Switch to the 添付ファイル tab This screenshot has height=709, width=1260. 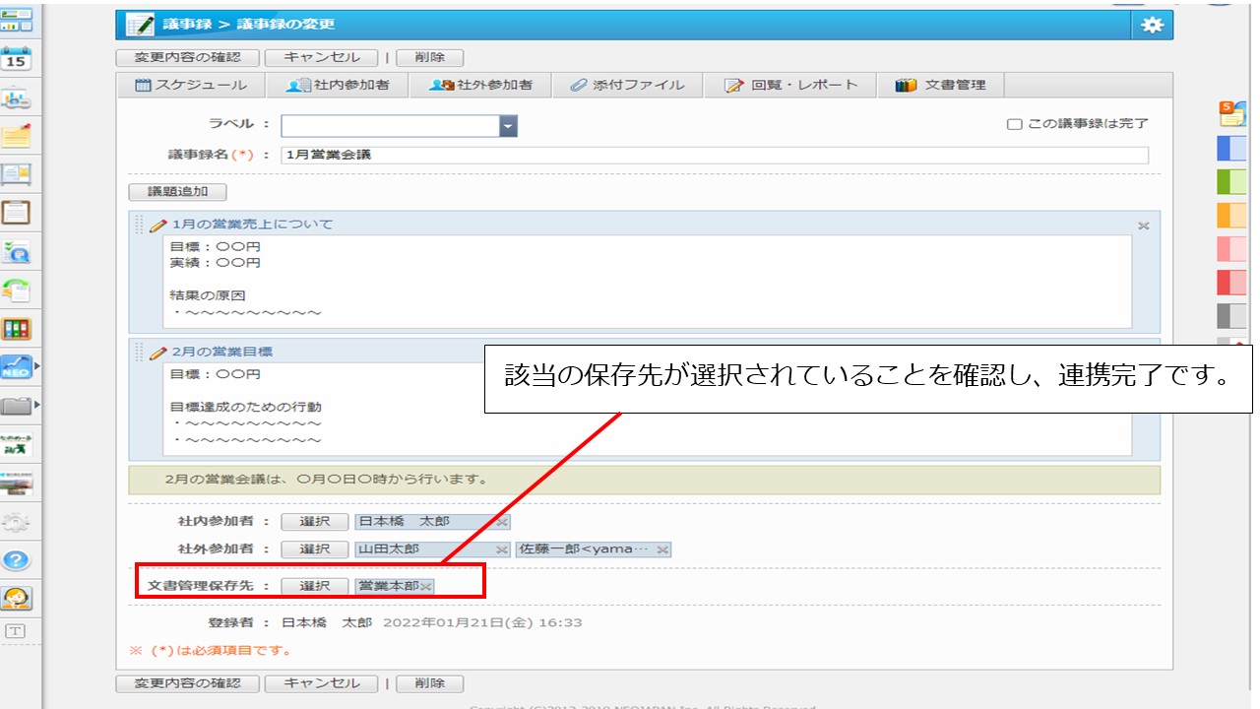point(627,85)
